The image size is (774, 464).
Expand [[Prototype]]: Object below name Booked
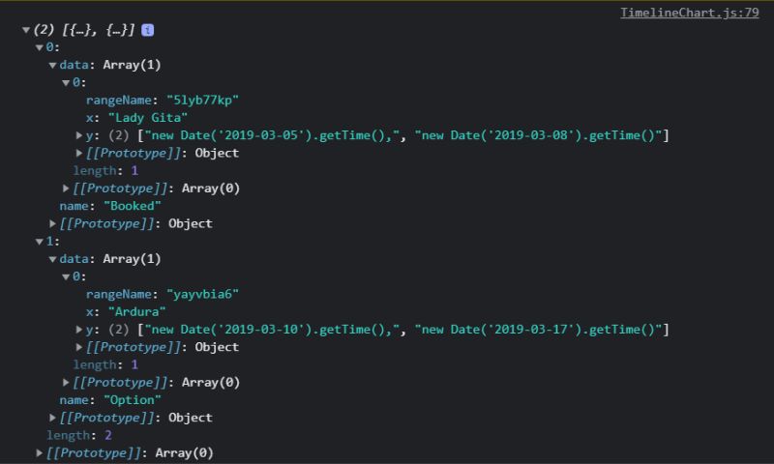[x=53, y=224]
